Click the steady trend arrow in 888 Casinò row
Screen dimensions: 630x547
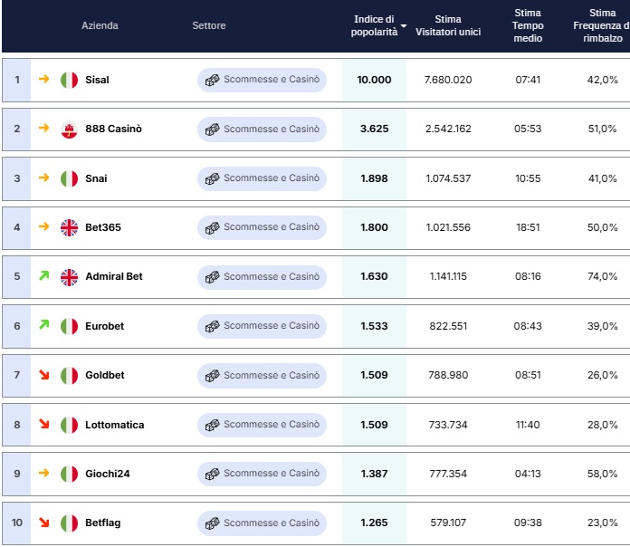pos(43,128)
